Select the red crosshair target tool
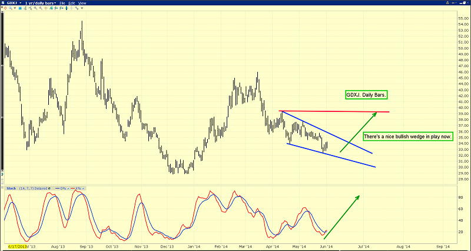471x251 pixels. pos(5,8)
